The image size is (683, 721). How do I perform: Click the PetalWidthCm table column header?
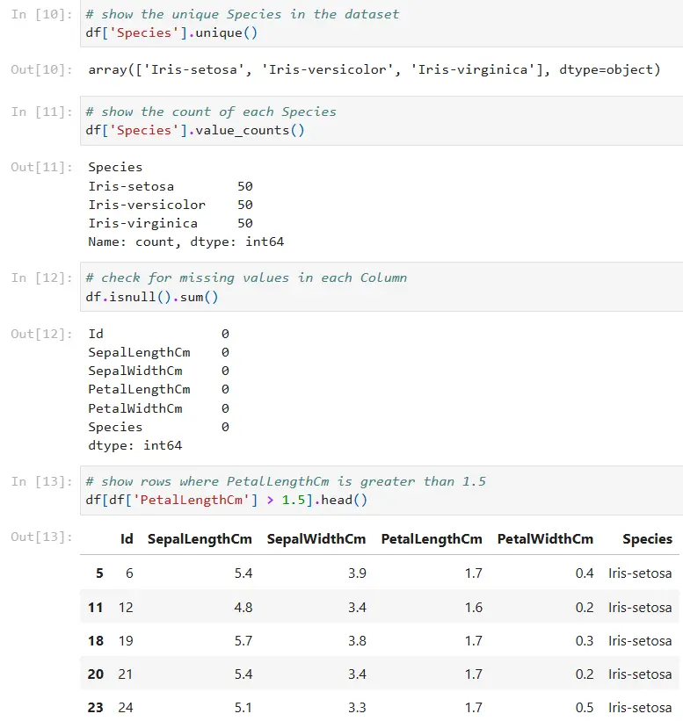(x=545, y=539)
